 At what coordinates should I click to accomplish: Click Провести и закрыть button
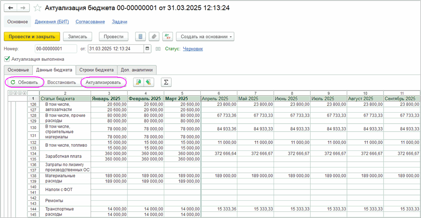pos(32,36)
